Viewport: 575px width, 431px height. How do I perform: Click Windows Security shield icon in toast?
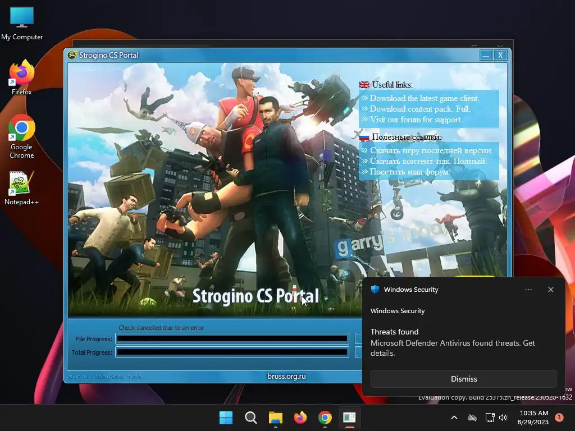pos(375,289)
